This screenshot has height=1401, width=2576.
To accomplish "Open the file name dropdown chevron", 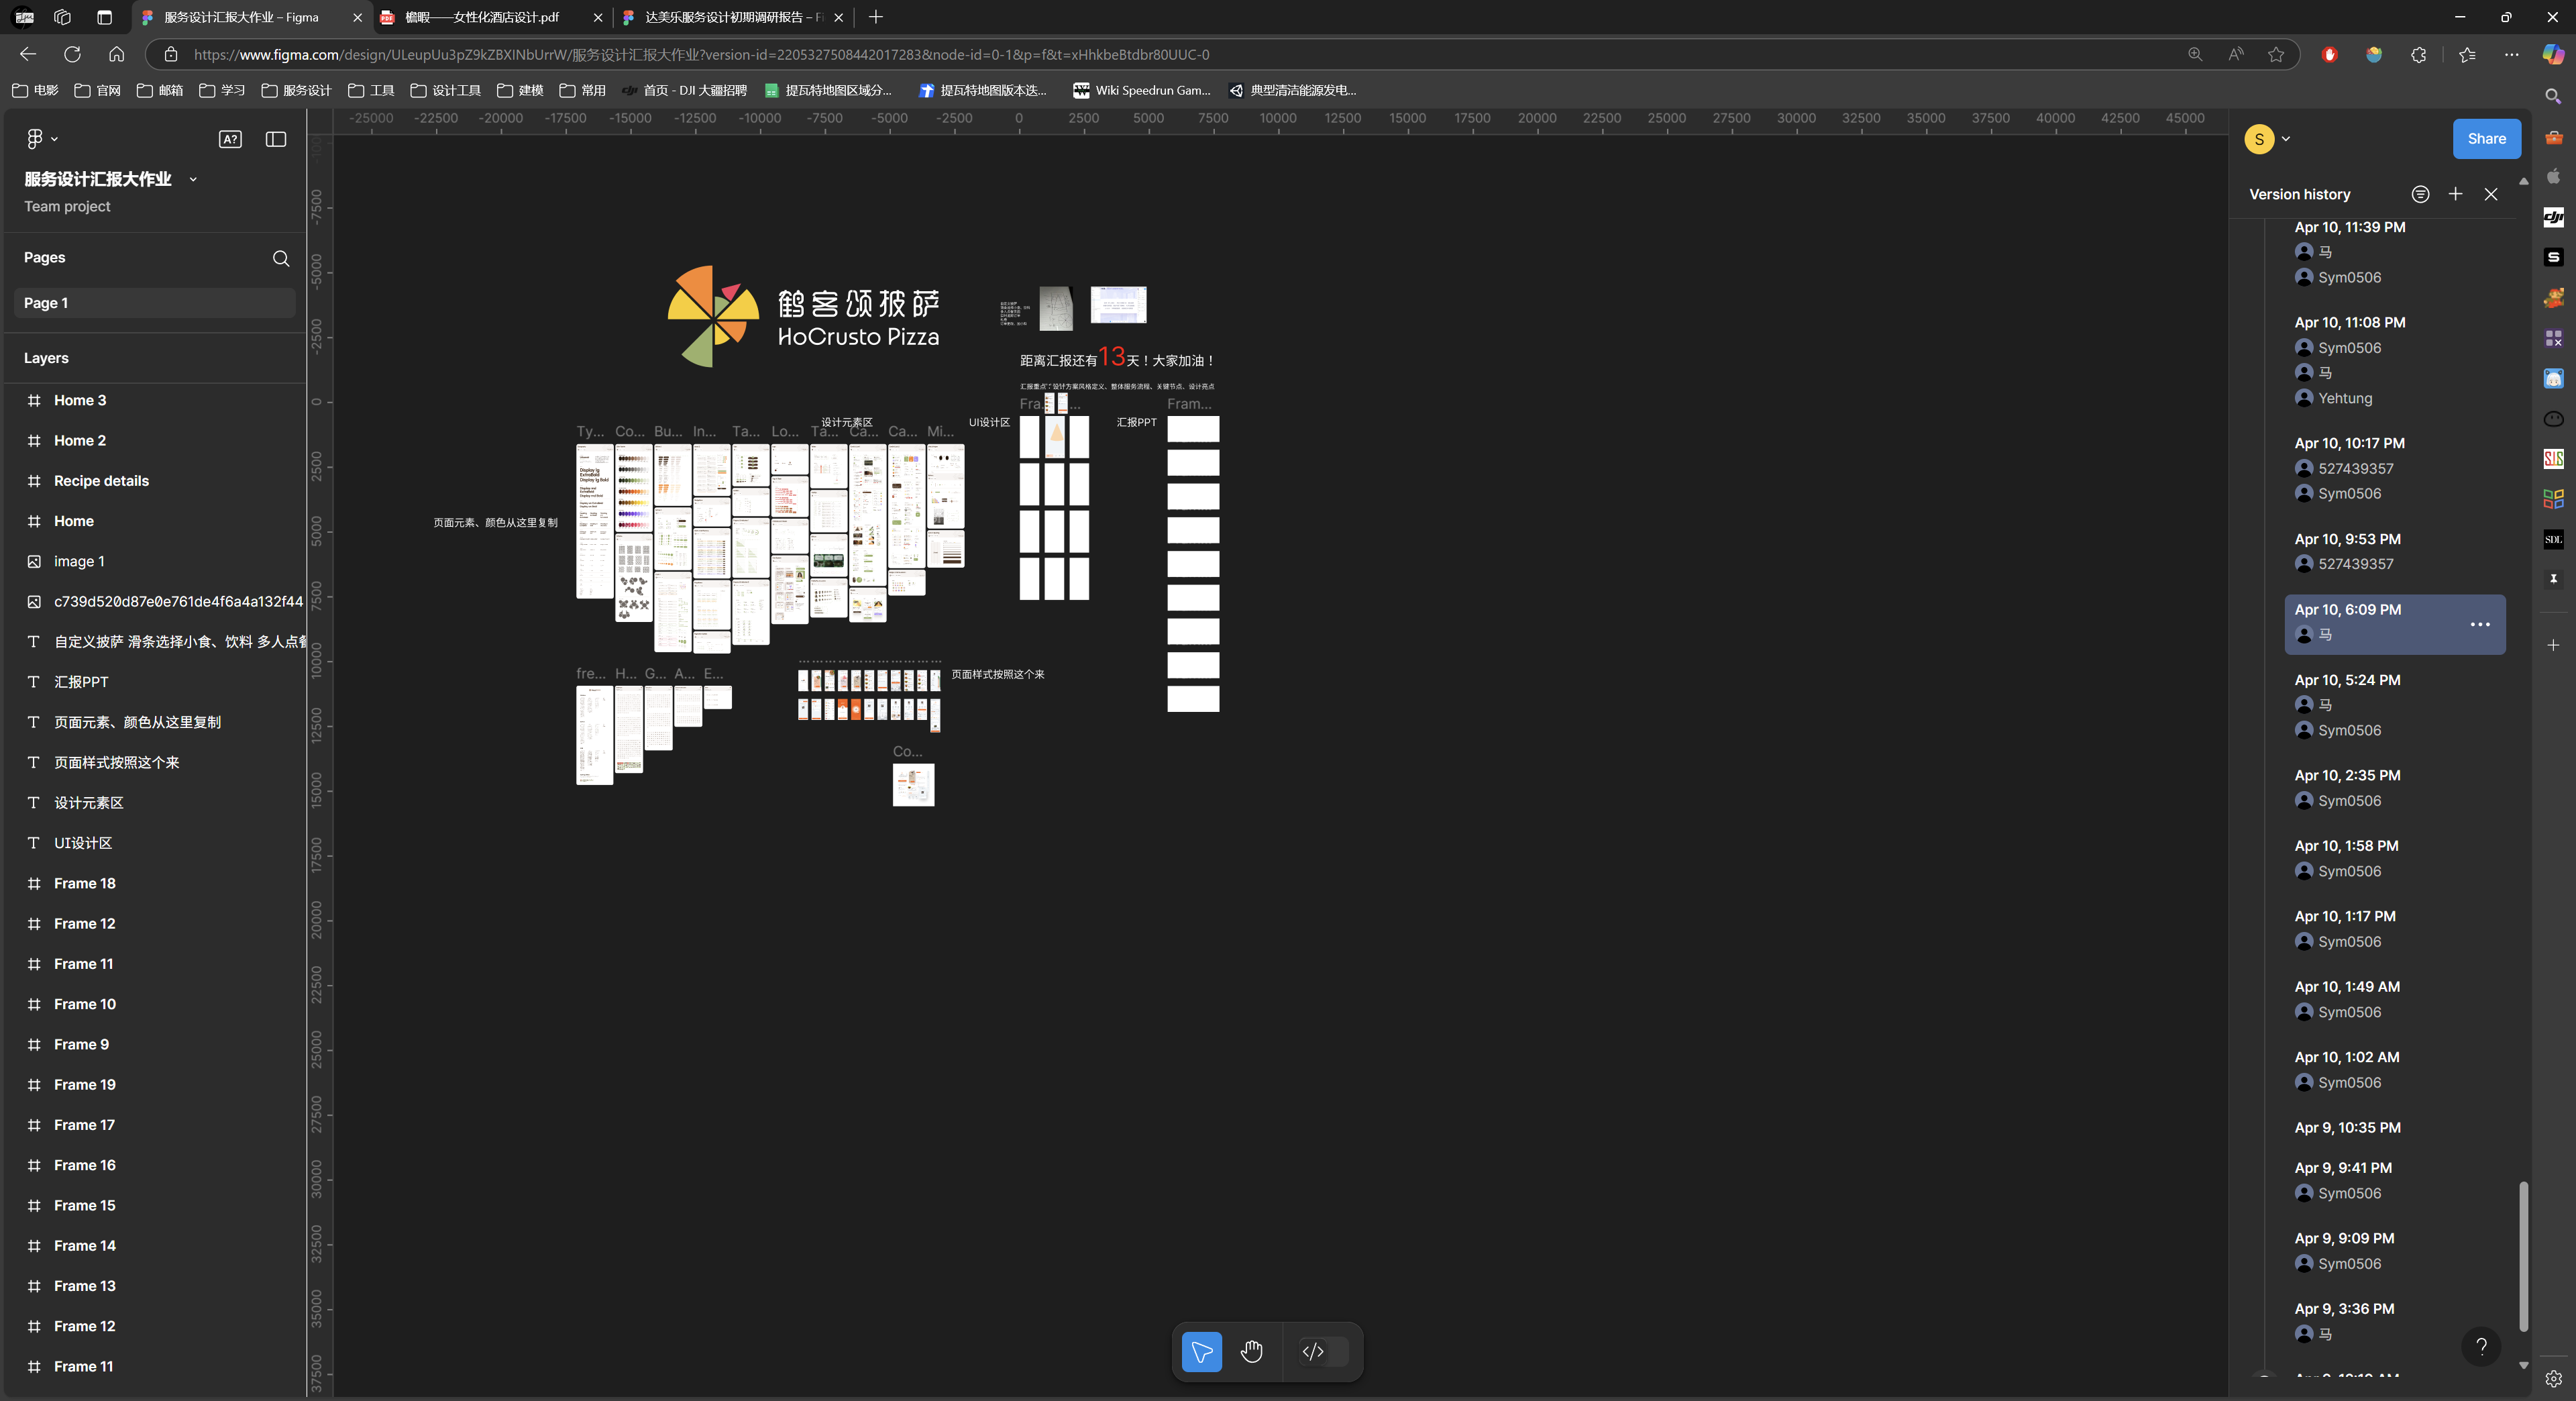I will point(193,179).
